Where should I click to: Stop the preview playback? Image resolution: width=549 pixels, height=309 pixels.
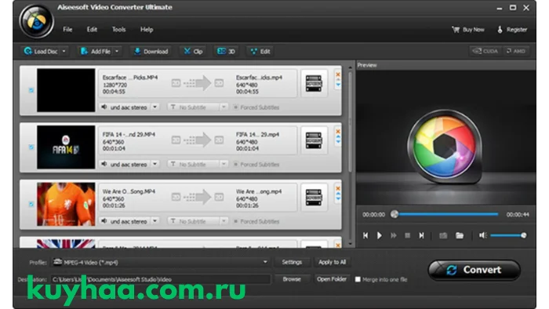[408, 235]
